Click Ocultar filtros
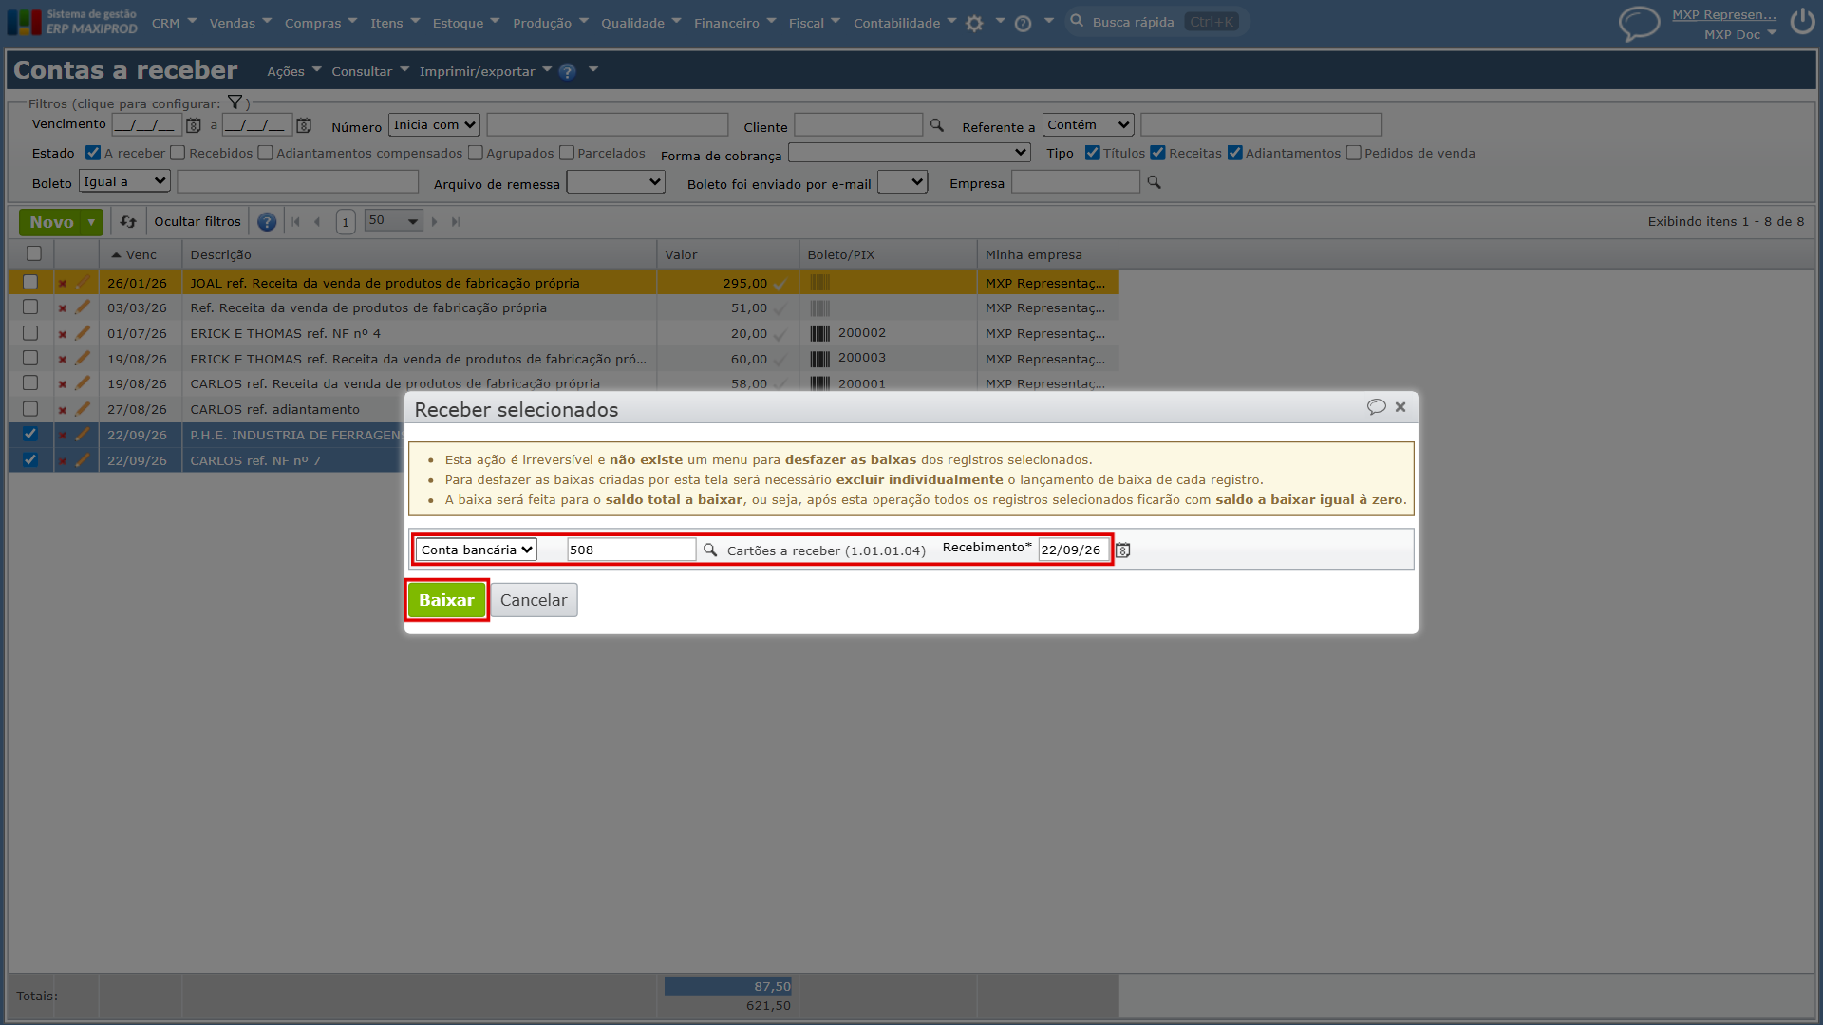Screen dimensions: 1823x1025 [x=197, y=222]
